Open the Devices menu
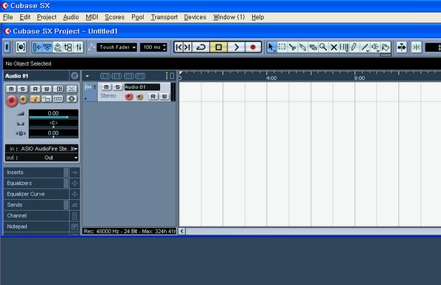Viewport: 441px width, 285px height. (x=195, y=17)
